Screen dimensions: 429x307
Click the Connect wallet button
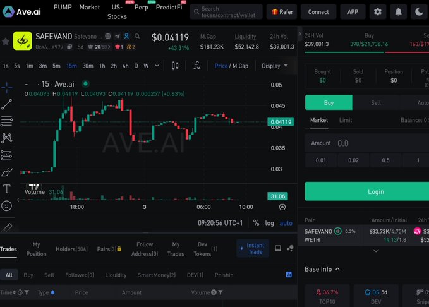click(x=318, y=12)
